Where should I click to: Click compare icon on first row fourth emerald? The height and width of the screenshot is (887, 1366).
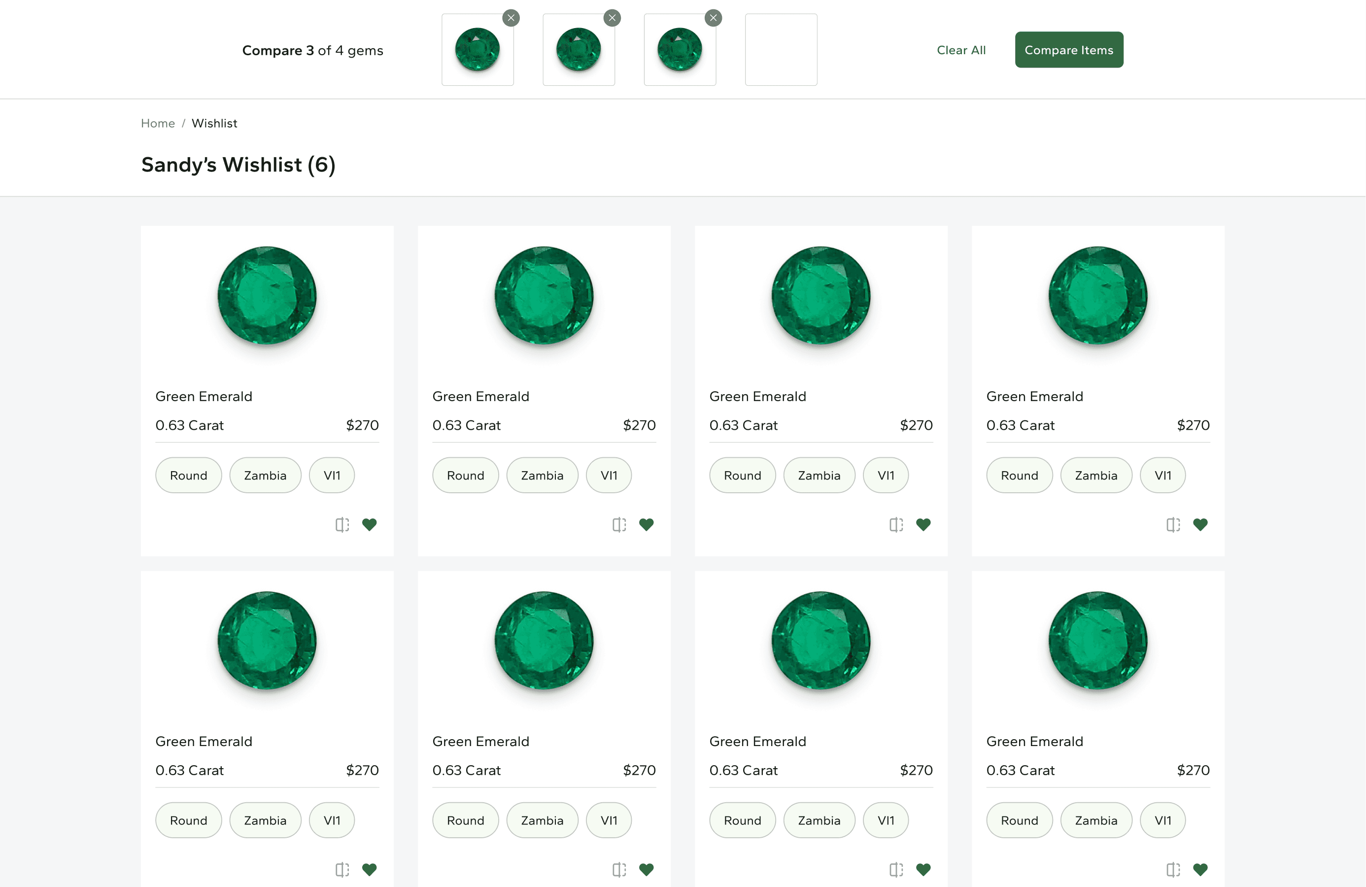tap(1172, 525)
